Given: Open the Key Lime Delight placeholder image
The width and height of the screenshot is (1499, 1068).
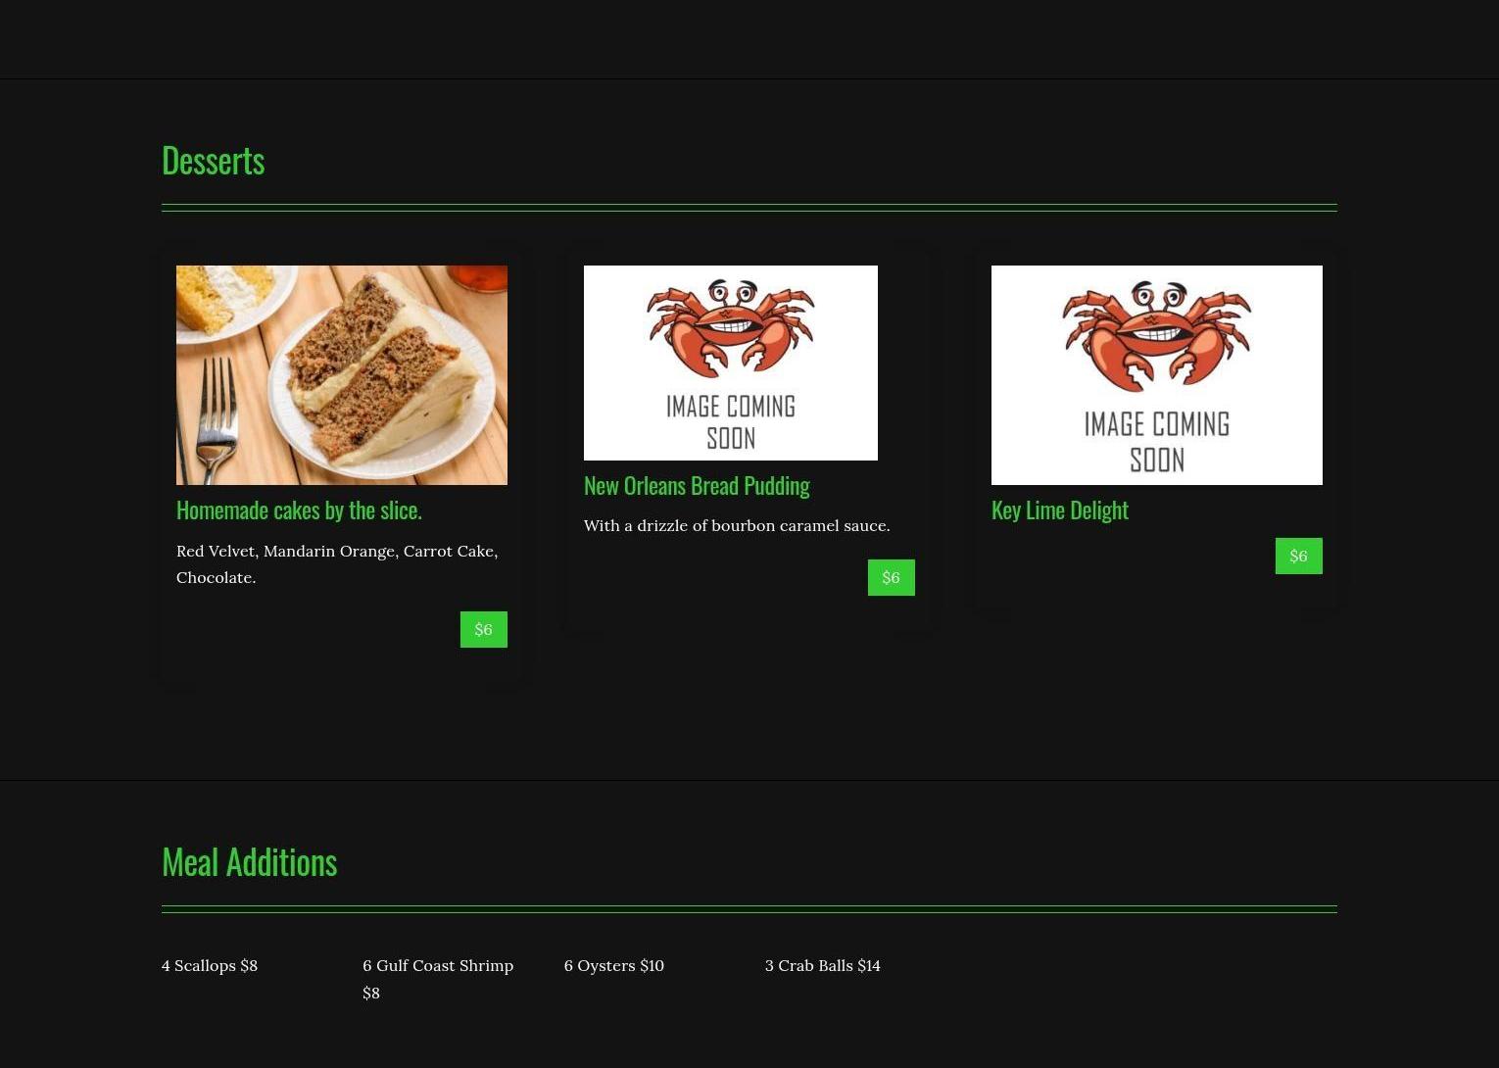Looking at the screenshot, I should pos(1157,375).
